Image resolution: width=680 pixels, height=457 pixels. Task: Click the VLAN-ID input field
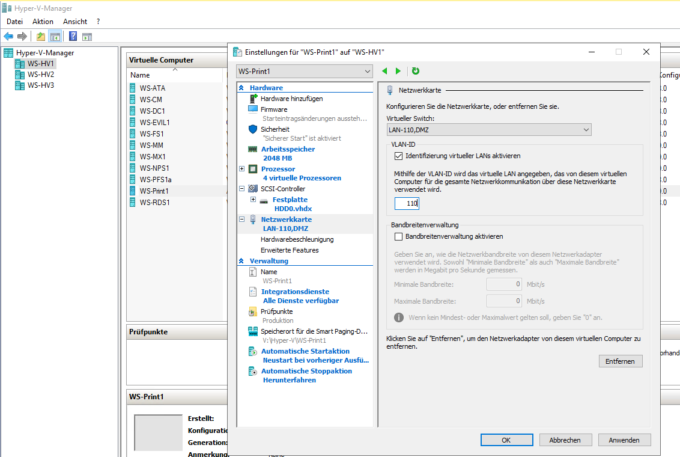coord(407,203)
